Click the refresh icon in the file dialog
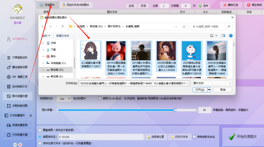The width and height of the screenshot is (264, 147). pyautogui.click(x=184, y=27)
